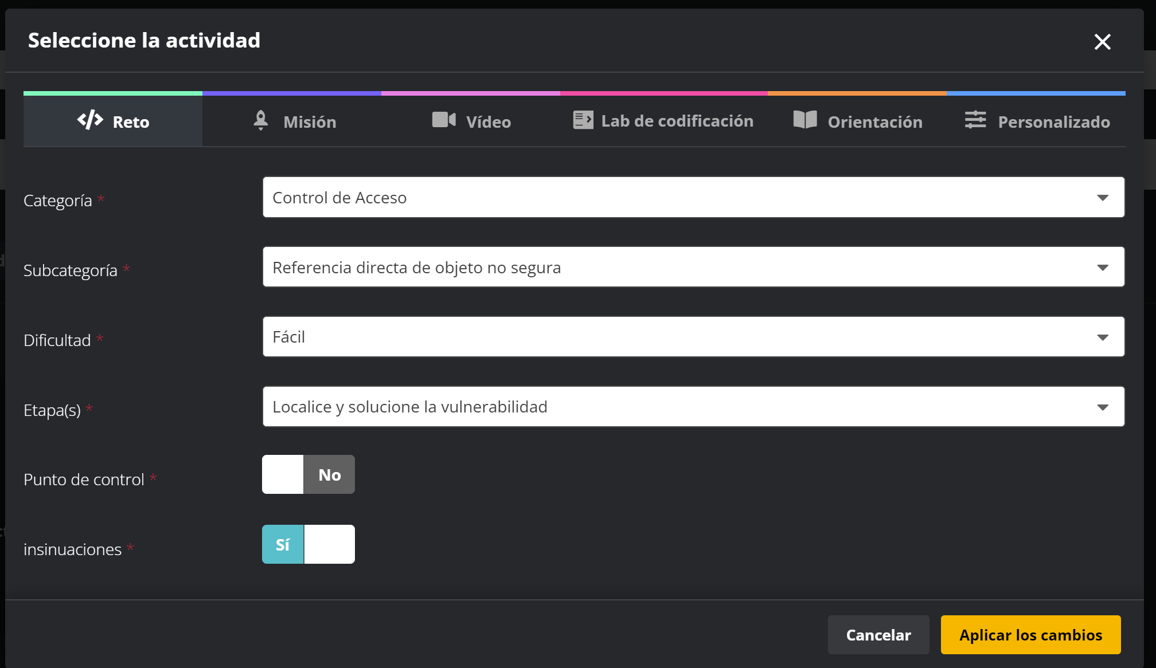This screenshot has height=668, width=1156.
Task: Click the coding lab icon
Action: click(x=583, y=120)
